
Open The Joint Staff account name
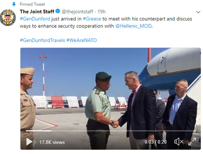click(37, 12)
